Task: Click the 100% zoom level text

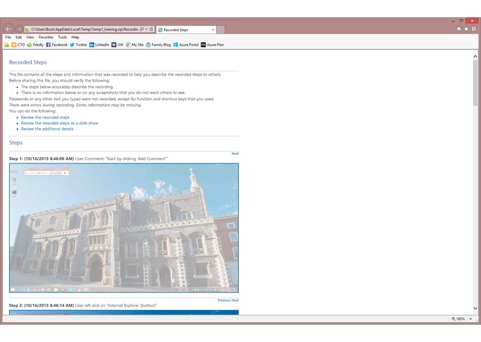Action: click(x=460, y=319)
